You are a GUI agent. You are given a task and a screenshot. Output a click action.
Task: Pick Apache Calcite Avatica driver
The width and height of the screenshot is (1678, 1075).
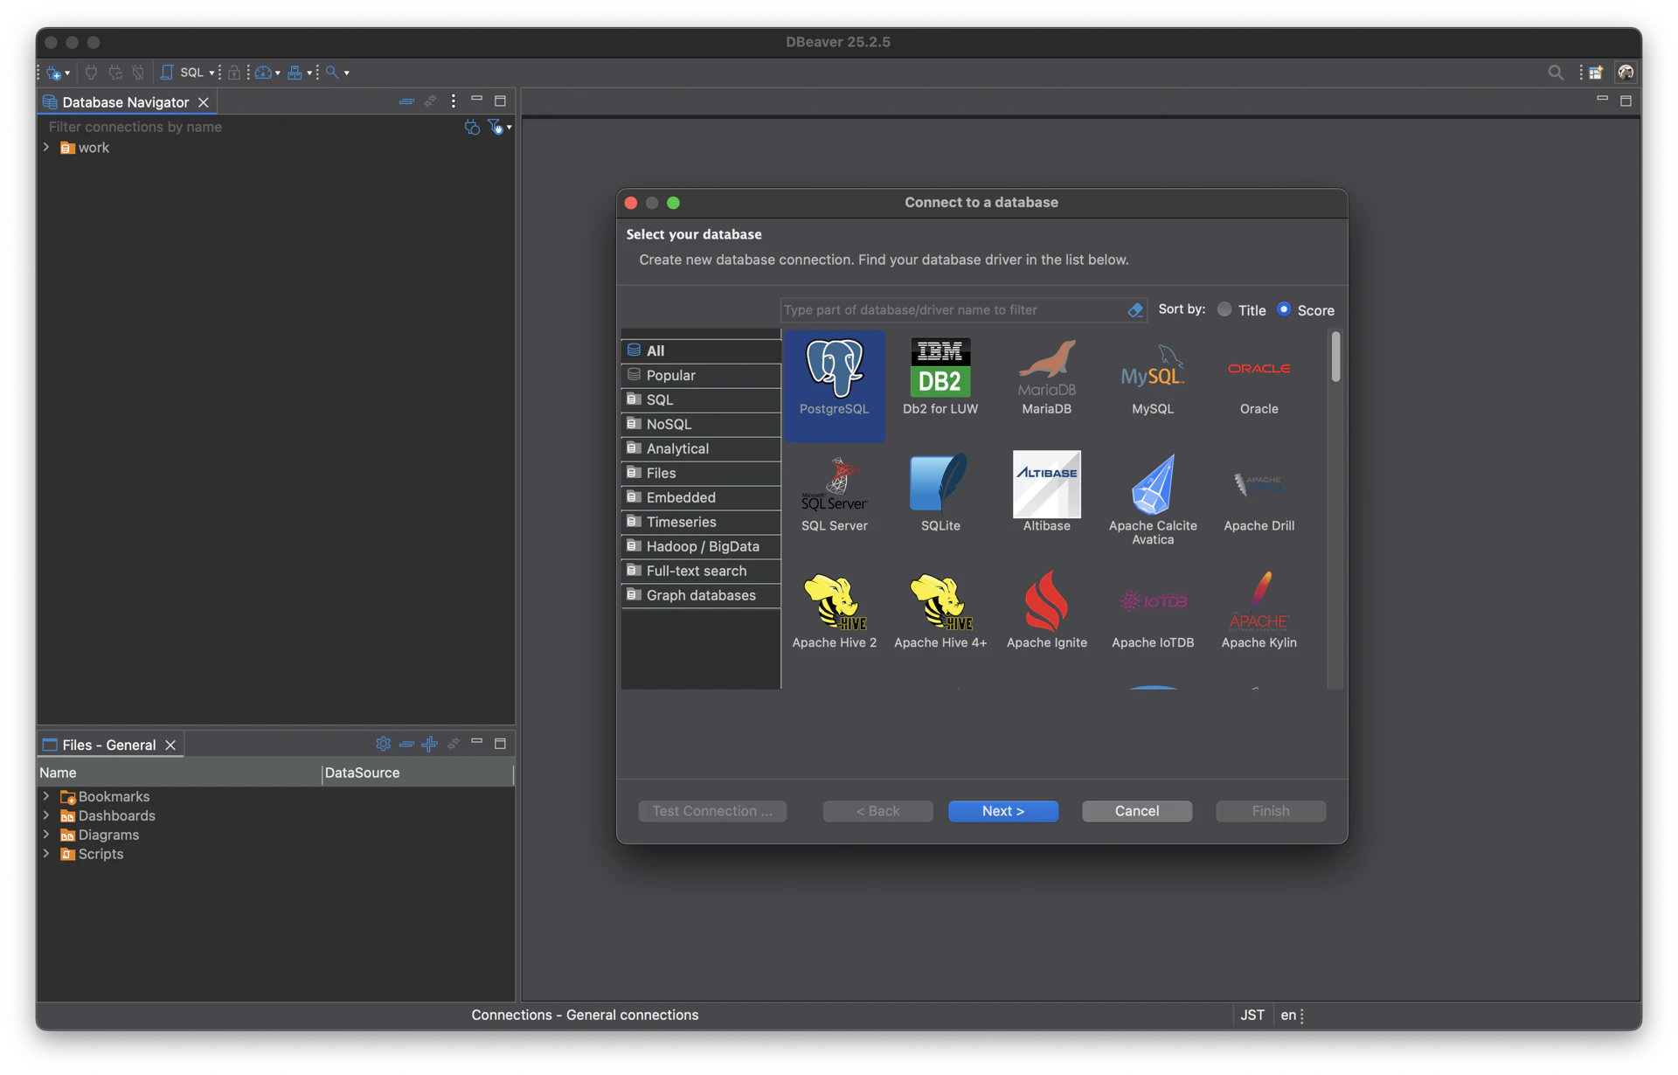pyautogui.click(x=1153, y=500)
